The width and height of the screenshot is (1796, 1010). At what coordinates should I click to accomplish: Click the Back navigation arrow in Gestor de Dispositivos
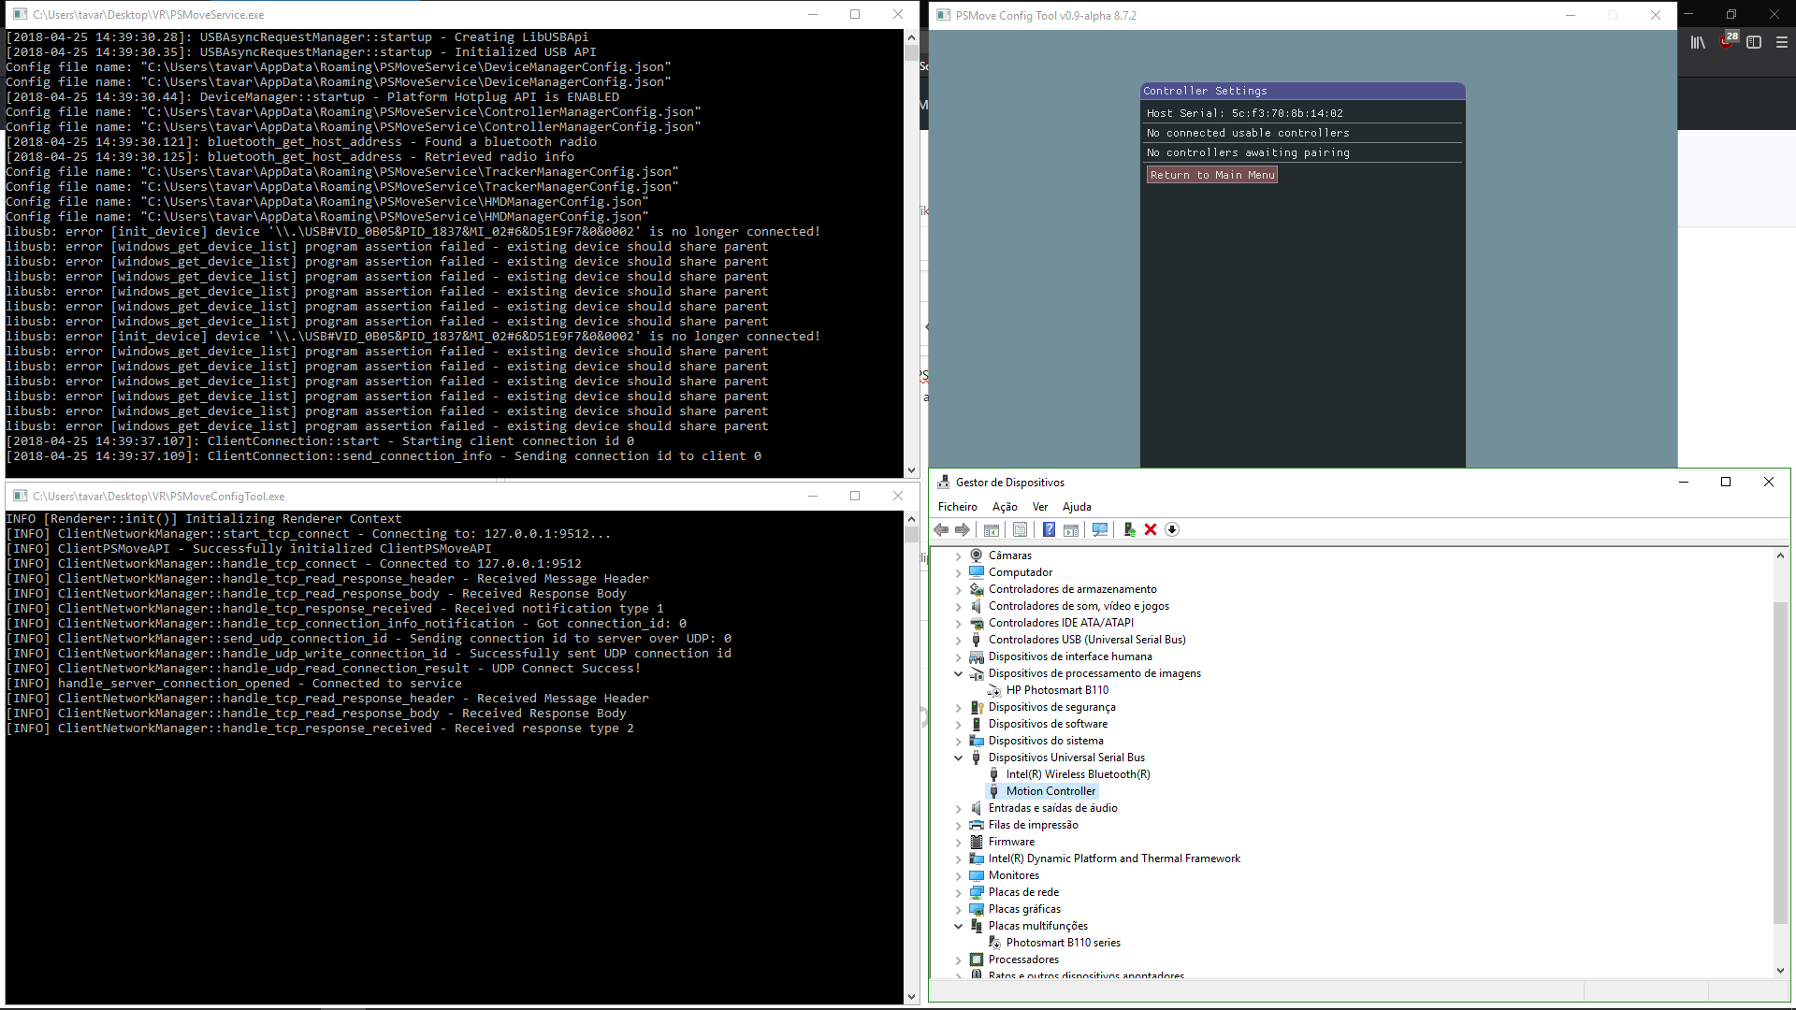pos(942,530)
